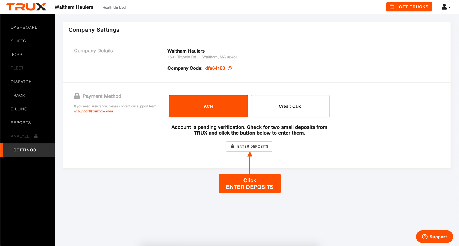The image size is (459, 246).
Task: Open the user account profile menu
Action: click(x=446, y=7)
